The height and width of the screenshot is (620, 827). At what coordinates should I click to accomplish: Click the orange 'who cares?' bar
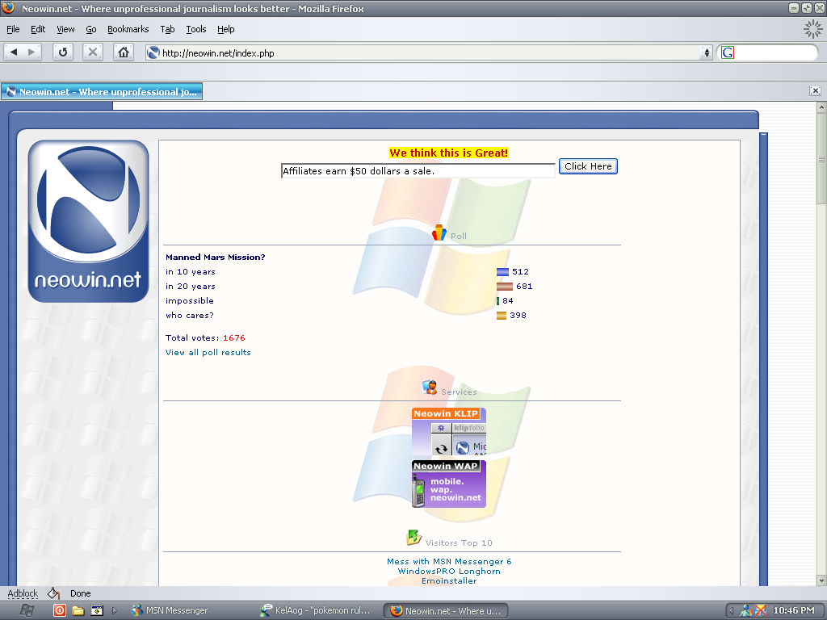[x=502, y=316]
